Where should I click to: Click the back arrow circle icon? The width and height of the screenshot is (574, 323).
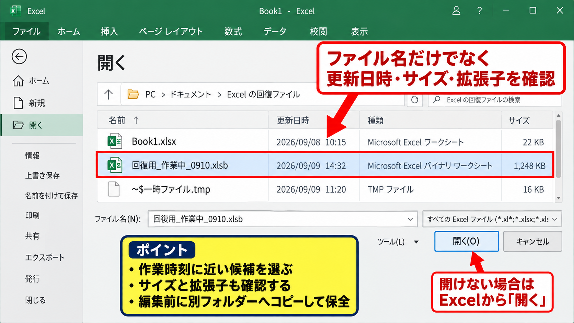19,57
